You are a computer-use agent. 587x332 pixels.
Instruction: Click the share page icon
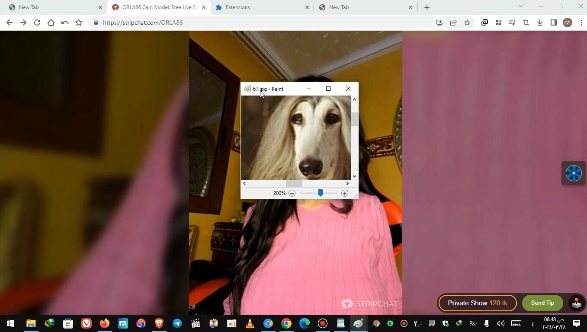(x=453, y=22)
